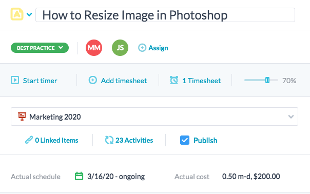
Task: Click the Start timer play icon
Action: (15, 80)
